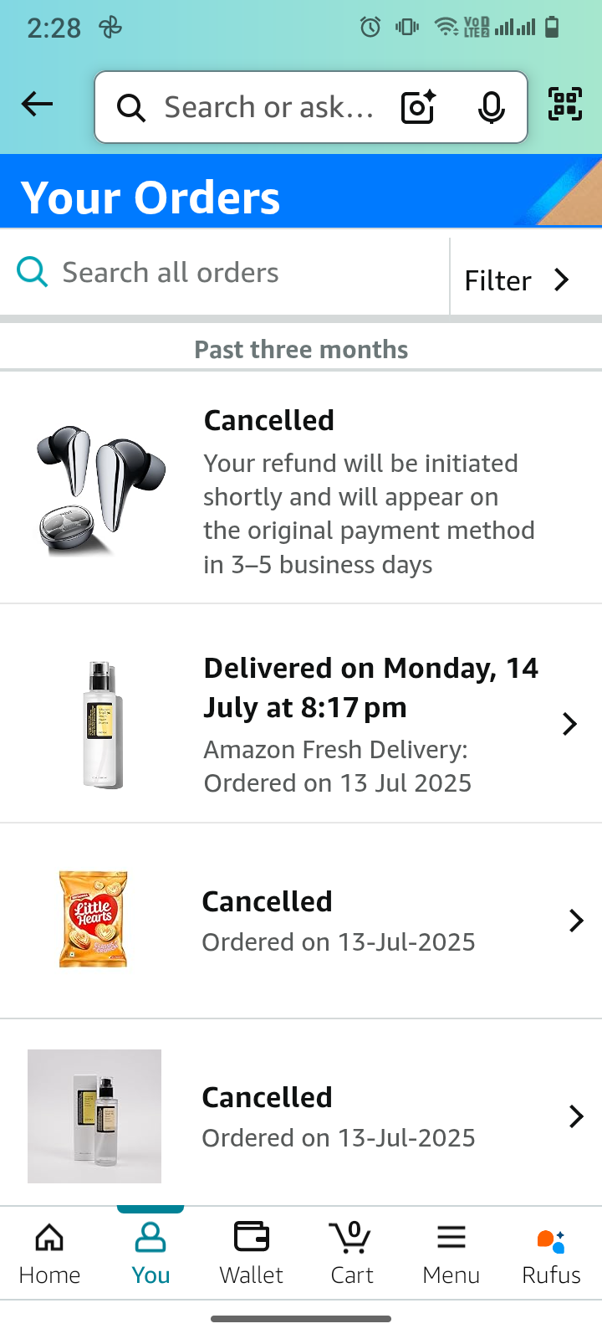
Task: Tap the Search or ask text field
Action: click(268, 107)
